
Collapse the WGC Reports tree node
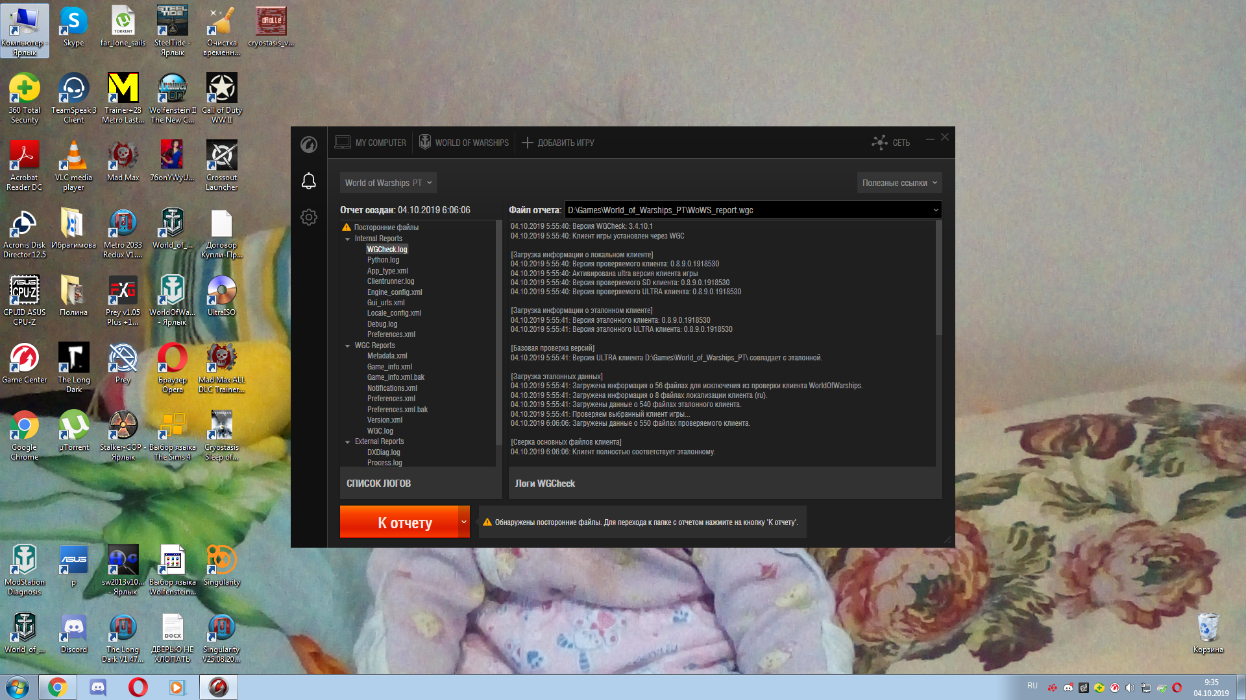(x=348, y=346)
